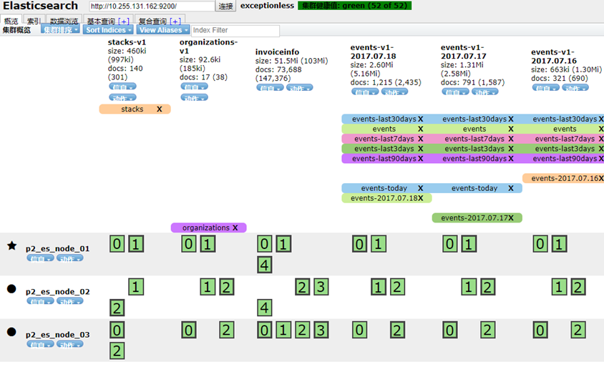Delete the events-2017.07.17 alias via its X
This screenshot has width=604, height=367.
point(510,217)
